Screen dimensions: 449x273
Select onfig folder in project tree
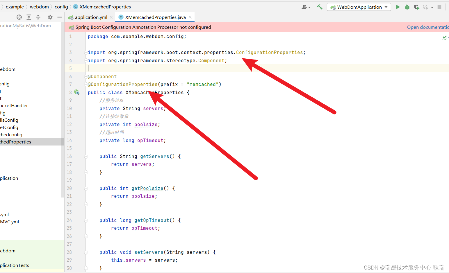pyautogui.click(x=5, y=84)
